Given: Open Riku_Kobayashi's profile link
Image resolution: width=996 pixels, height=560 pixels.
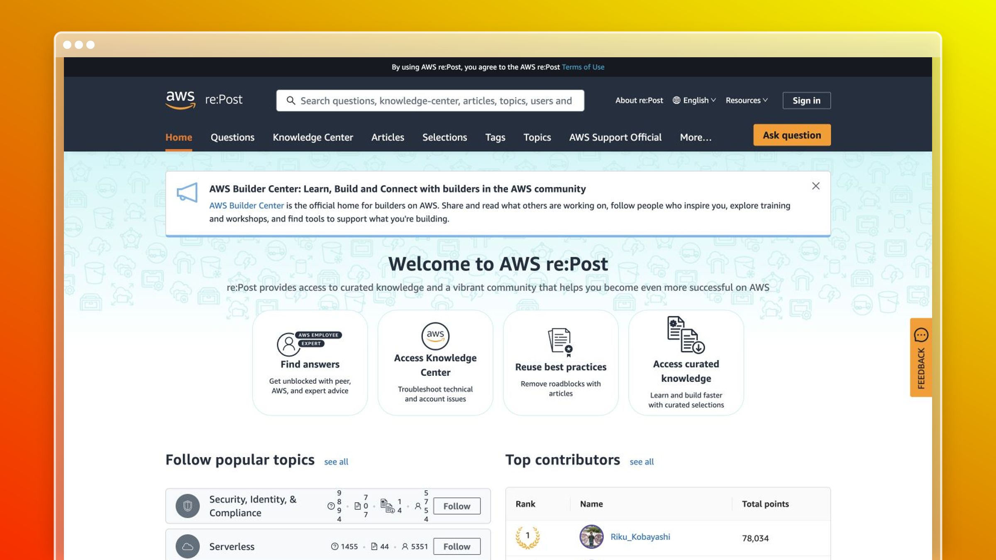Looking at the screenshot, I should pyautogui.click(x=640, y=537).
